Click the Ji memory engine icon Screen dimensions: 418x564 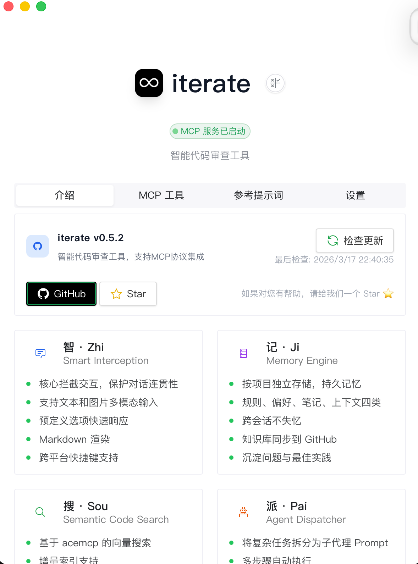243,353
